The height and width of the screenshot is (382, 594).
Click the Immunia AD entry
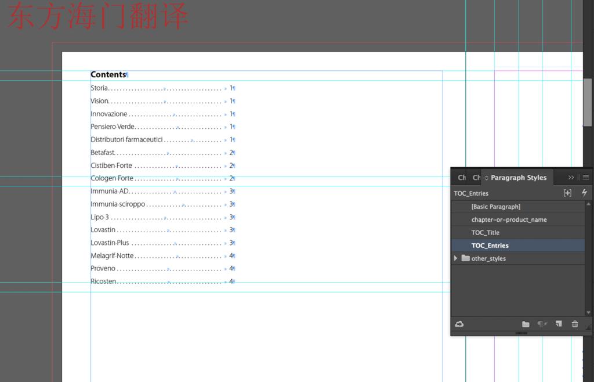[x=110, y=191]
